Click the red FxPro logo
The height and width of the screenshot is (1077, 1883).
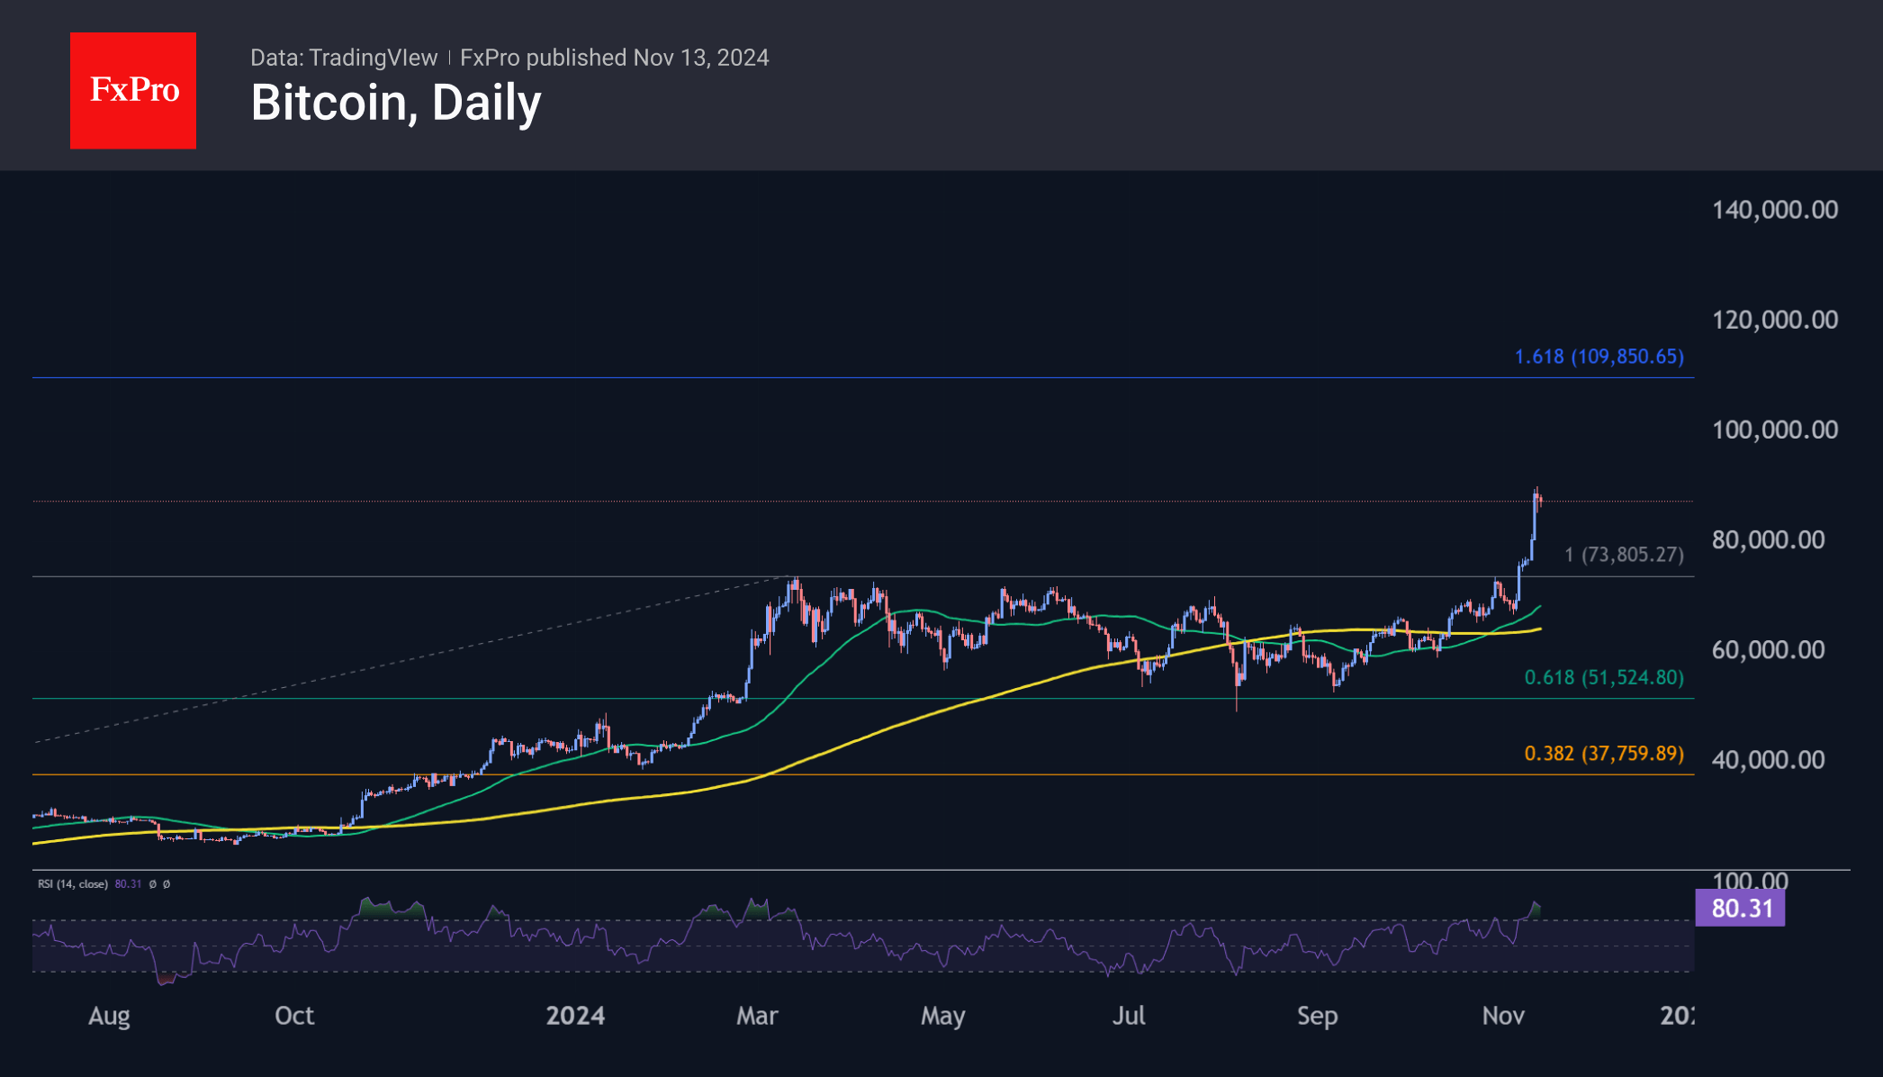click(x=133, y=90)
